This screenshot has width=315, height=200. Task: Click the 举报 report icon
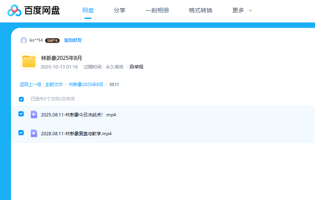(x=132, y=67)
